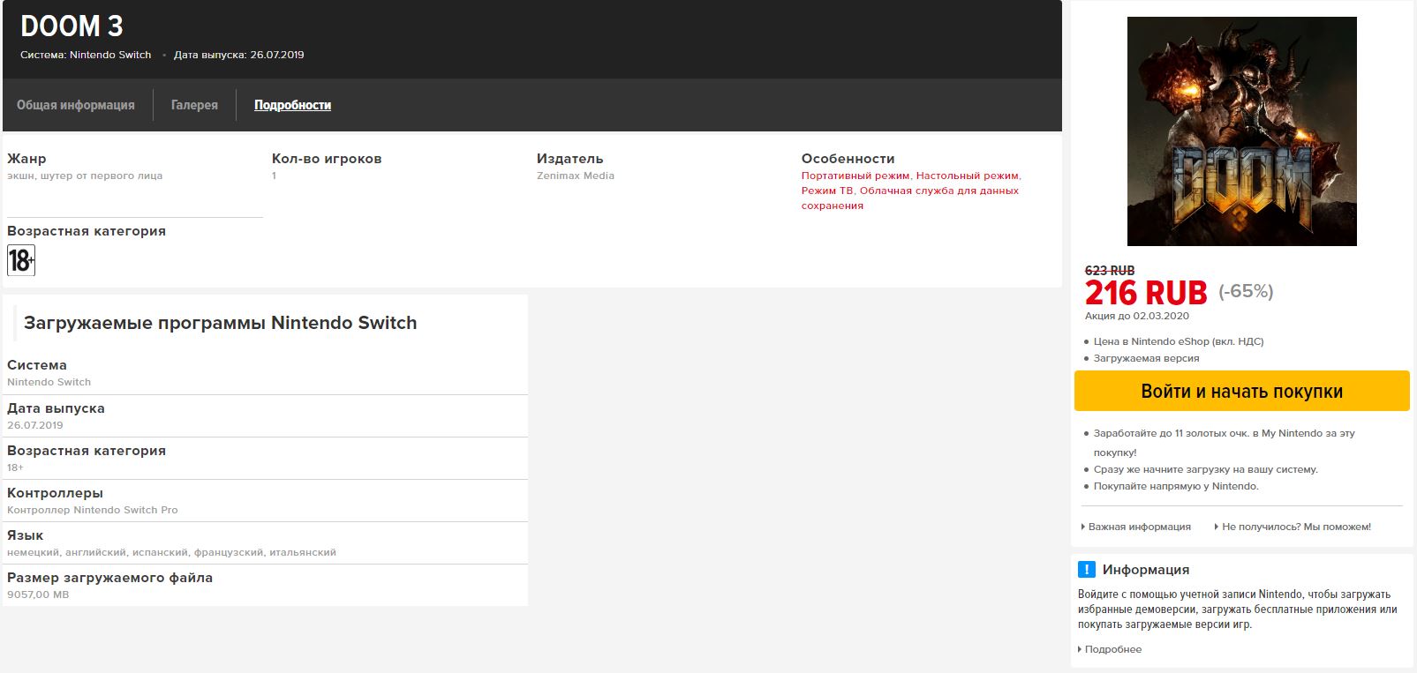This screenshot has width=1417, height=673.
Task: Follow the Портативный режим feature link
Action: tap(855, 176)
